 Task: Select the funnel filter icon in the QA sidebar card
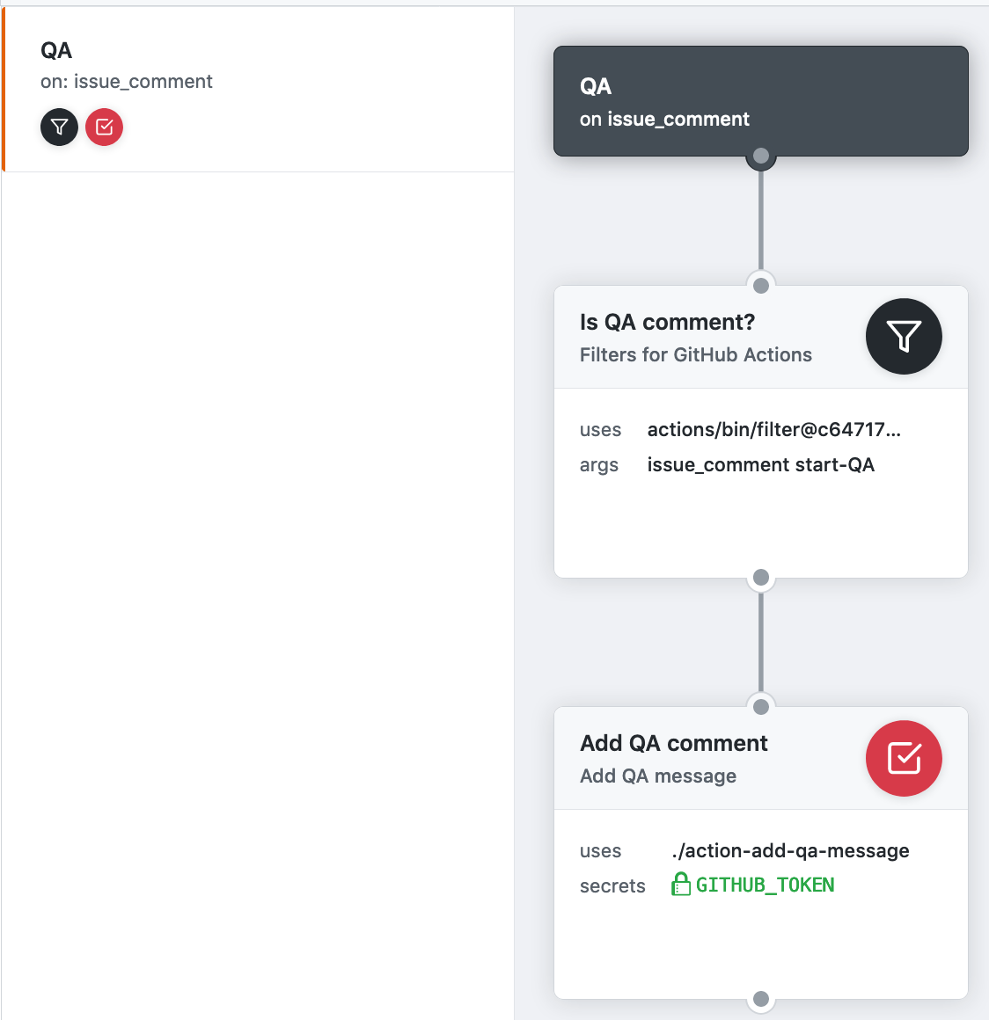point(59,127)
